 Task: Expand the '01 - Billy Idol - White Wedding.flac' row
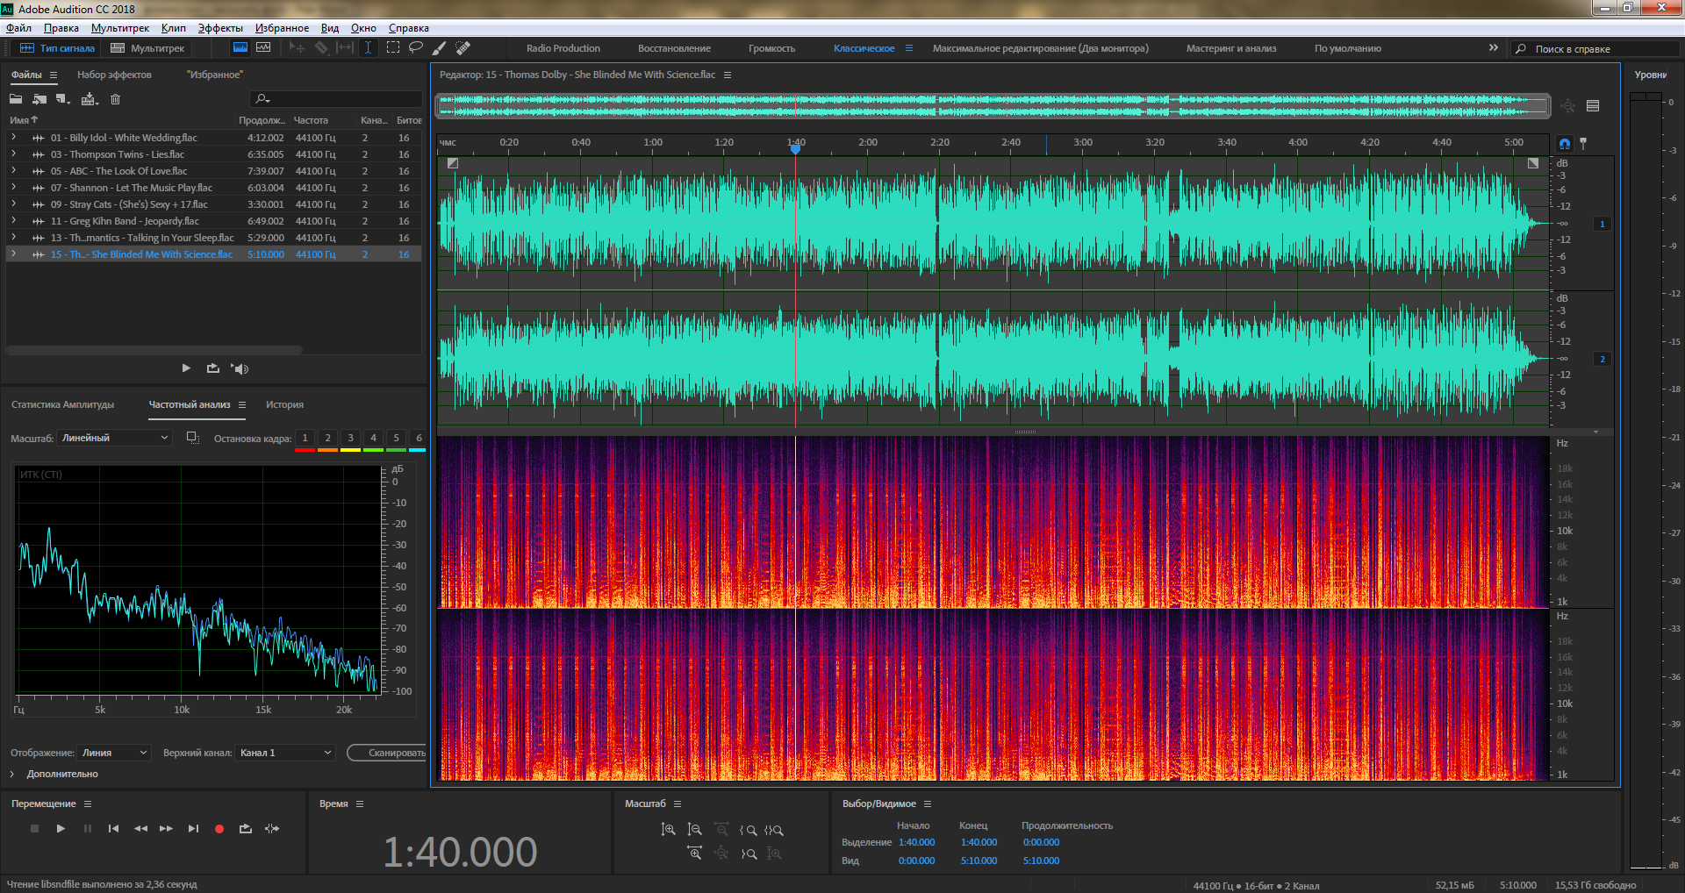pyautogui.click(x=13, y=138)
